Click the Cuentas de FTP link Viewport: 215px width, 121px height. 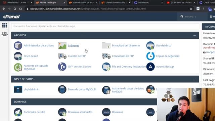coord(77,56)
